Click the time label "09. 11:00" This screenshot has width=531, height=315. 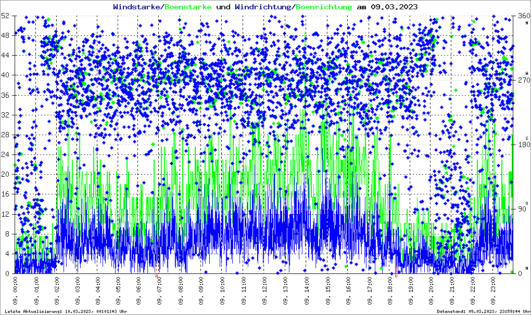[x=244, y=291]
